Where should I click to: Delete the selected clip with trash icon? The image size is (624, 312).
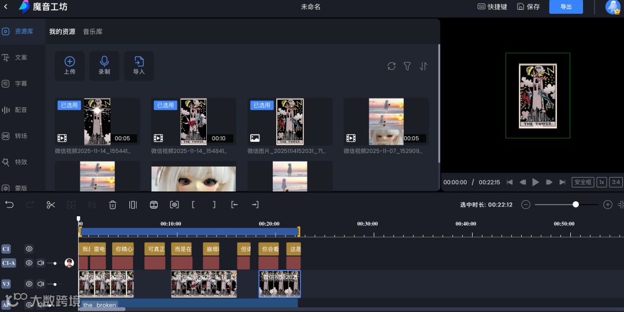coord(113,205)
